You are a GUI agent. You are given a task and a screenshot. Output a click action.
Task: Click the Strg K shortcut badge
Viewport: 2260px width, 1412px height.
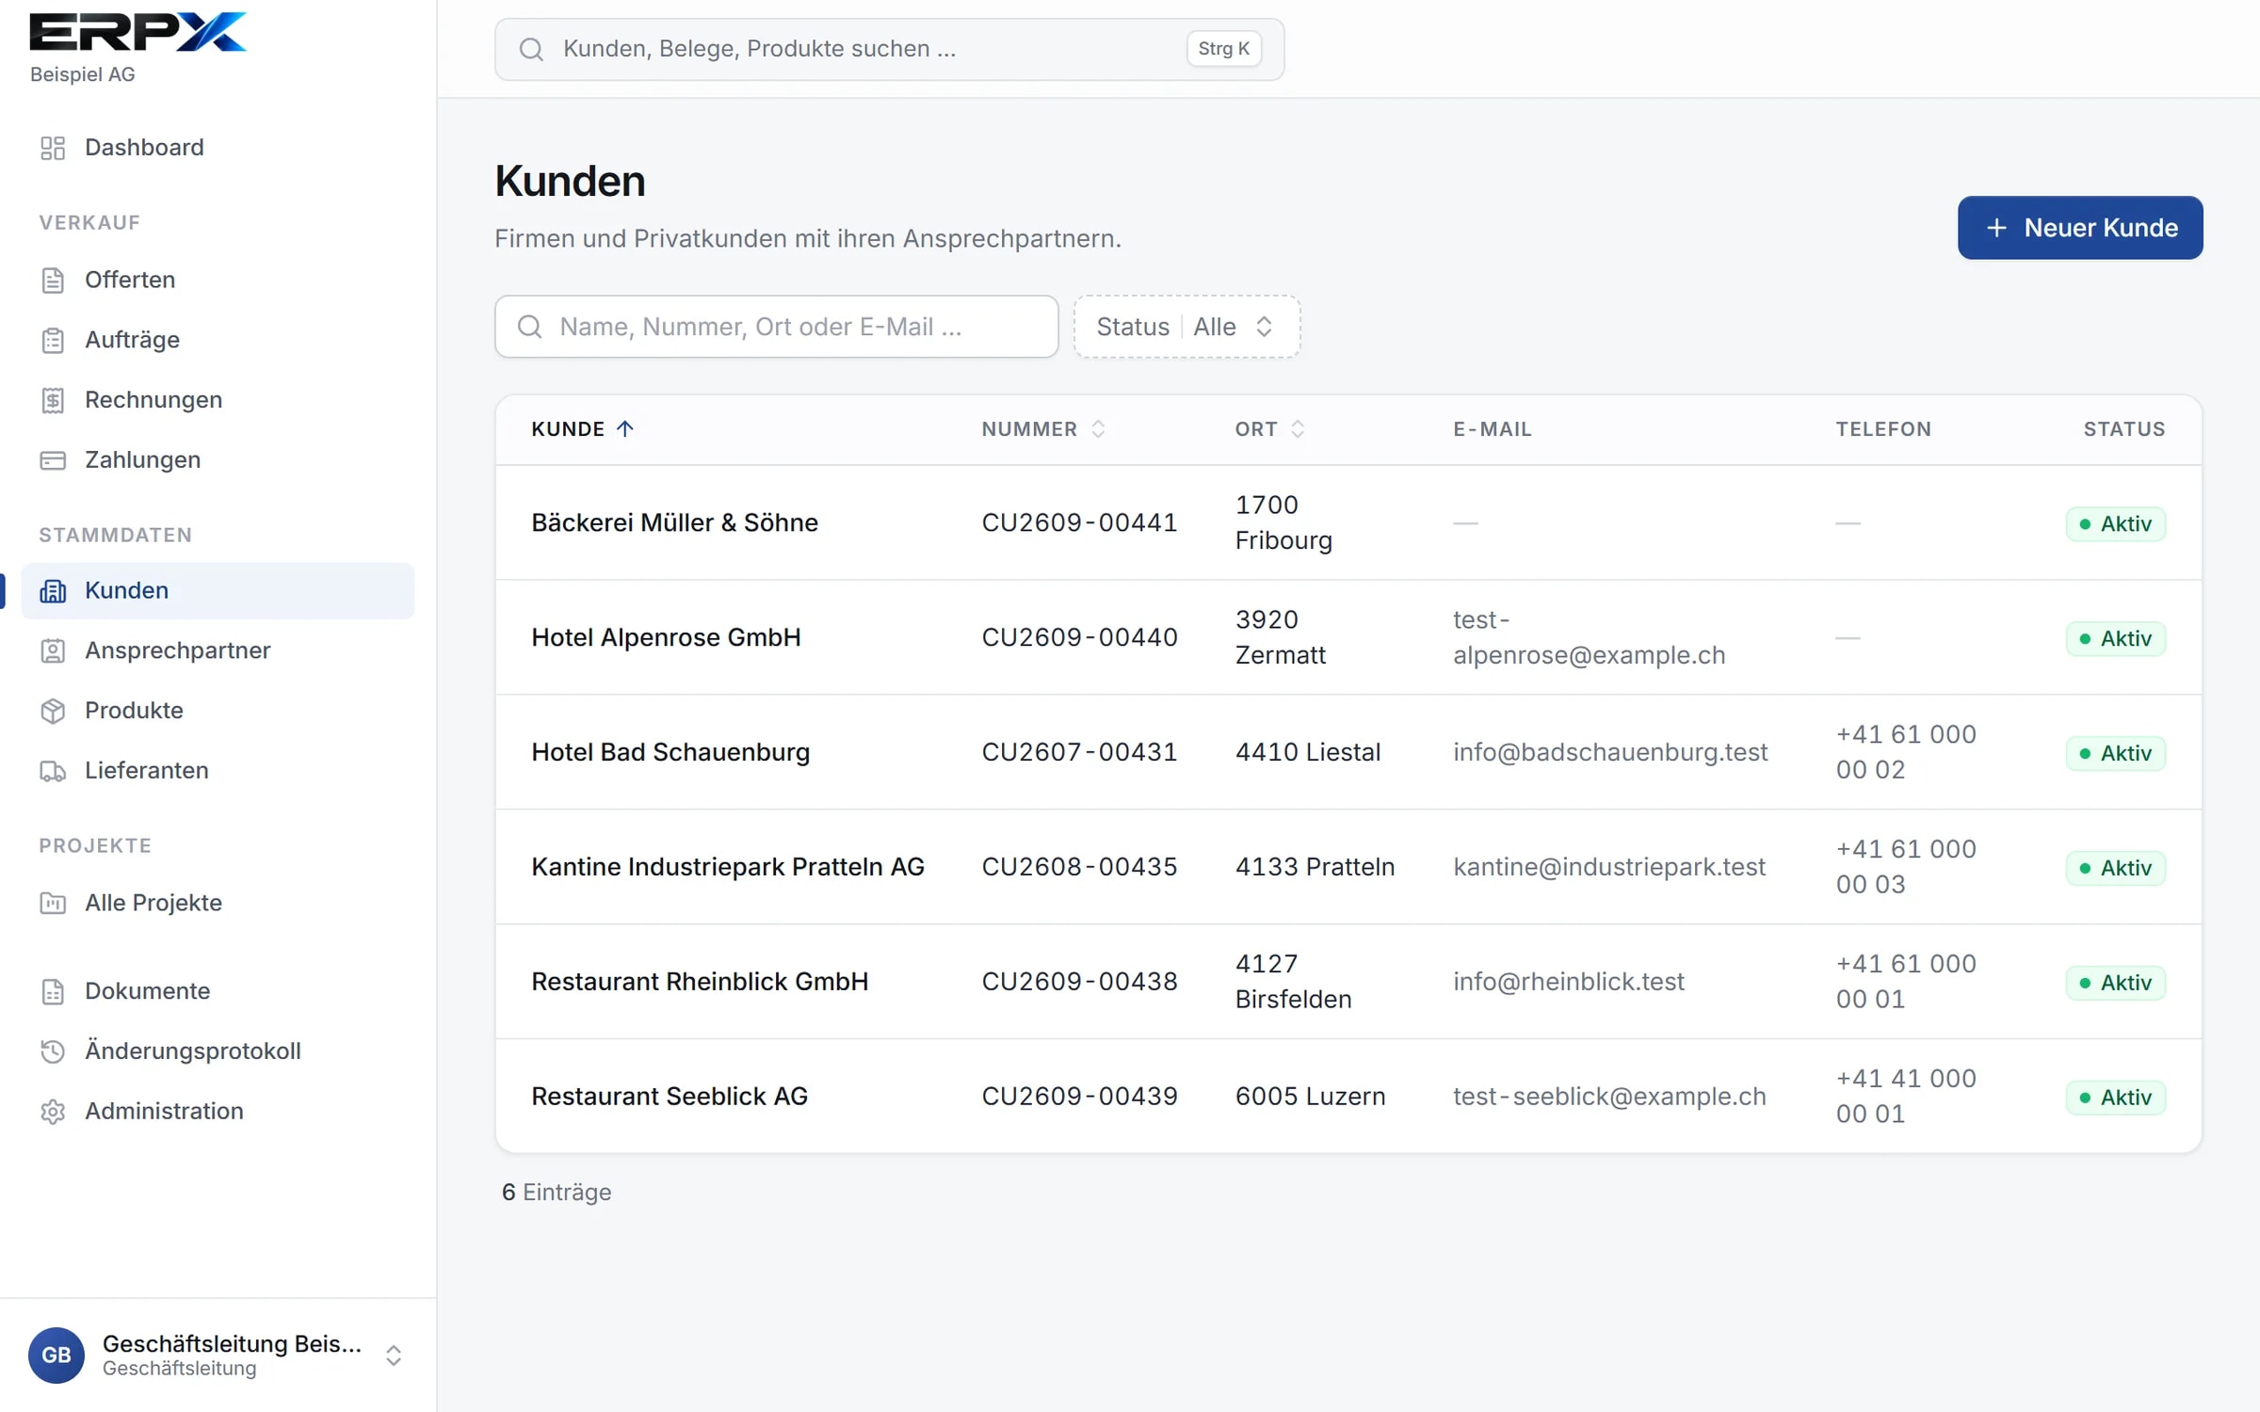(x=1223, y=49)
